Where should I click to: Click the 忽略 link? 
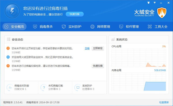point(87,48)
